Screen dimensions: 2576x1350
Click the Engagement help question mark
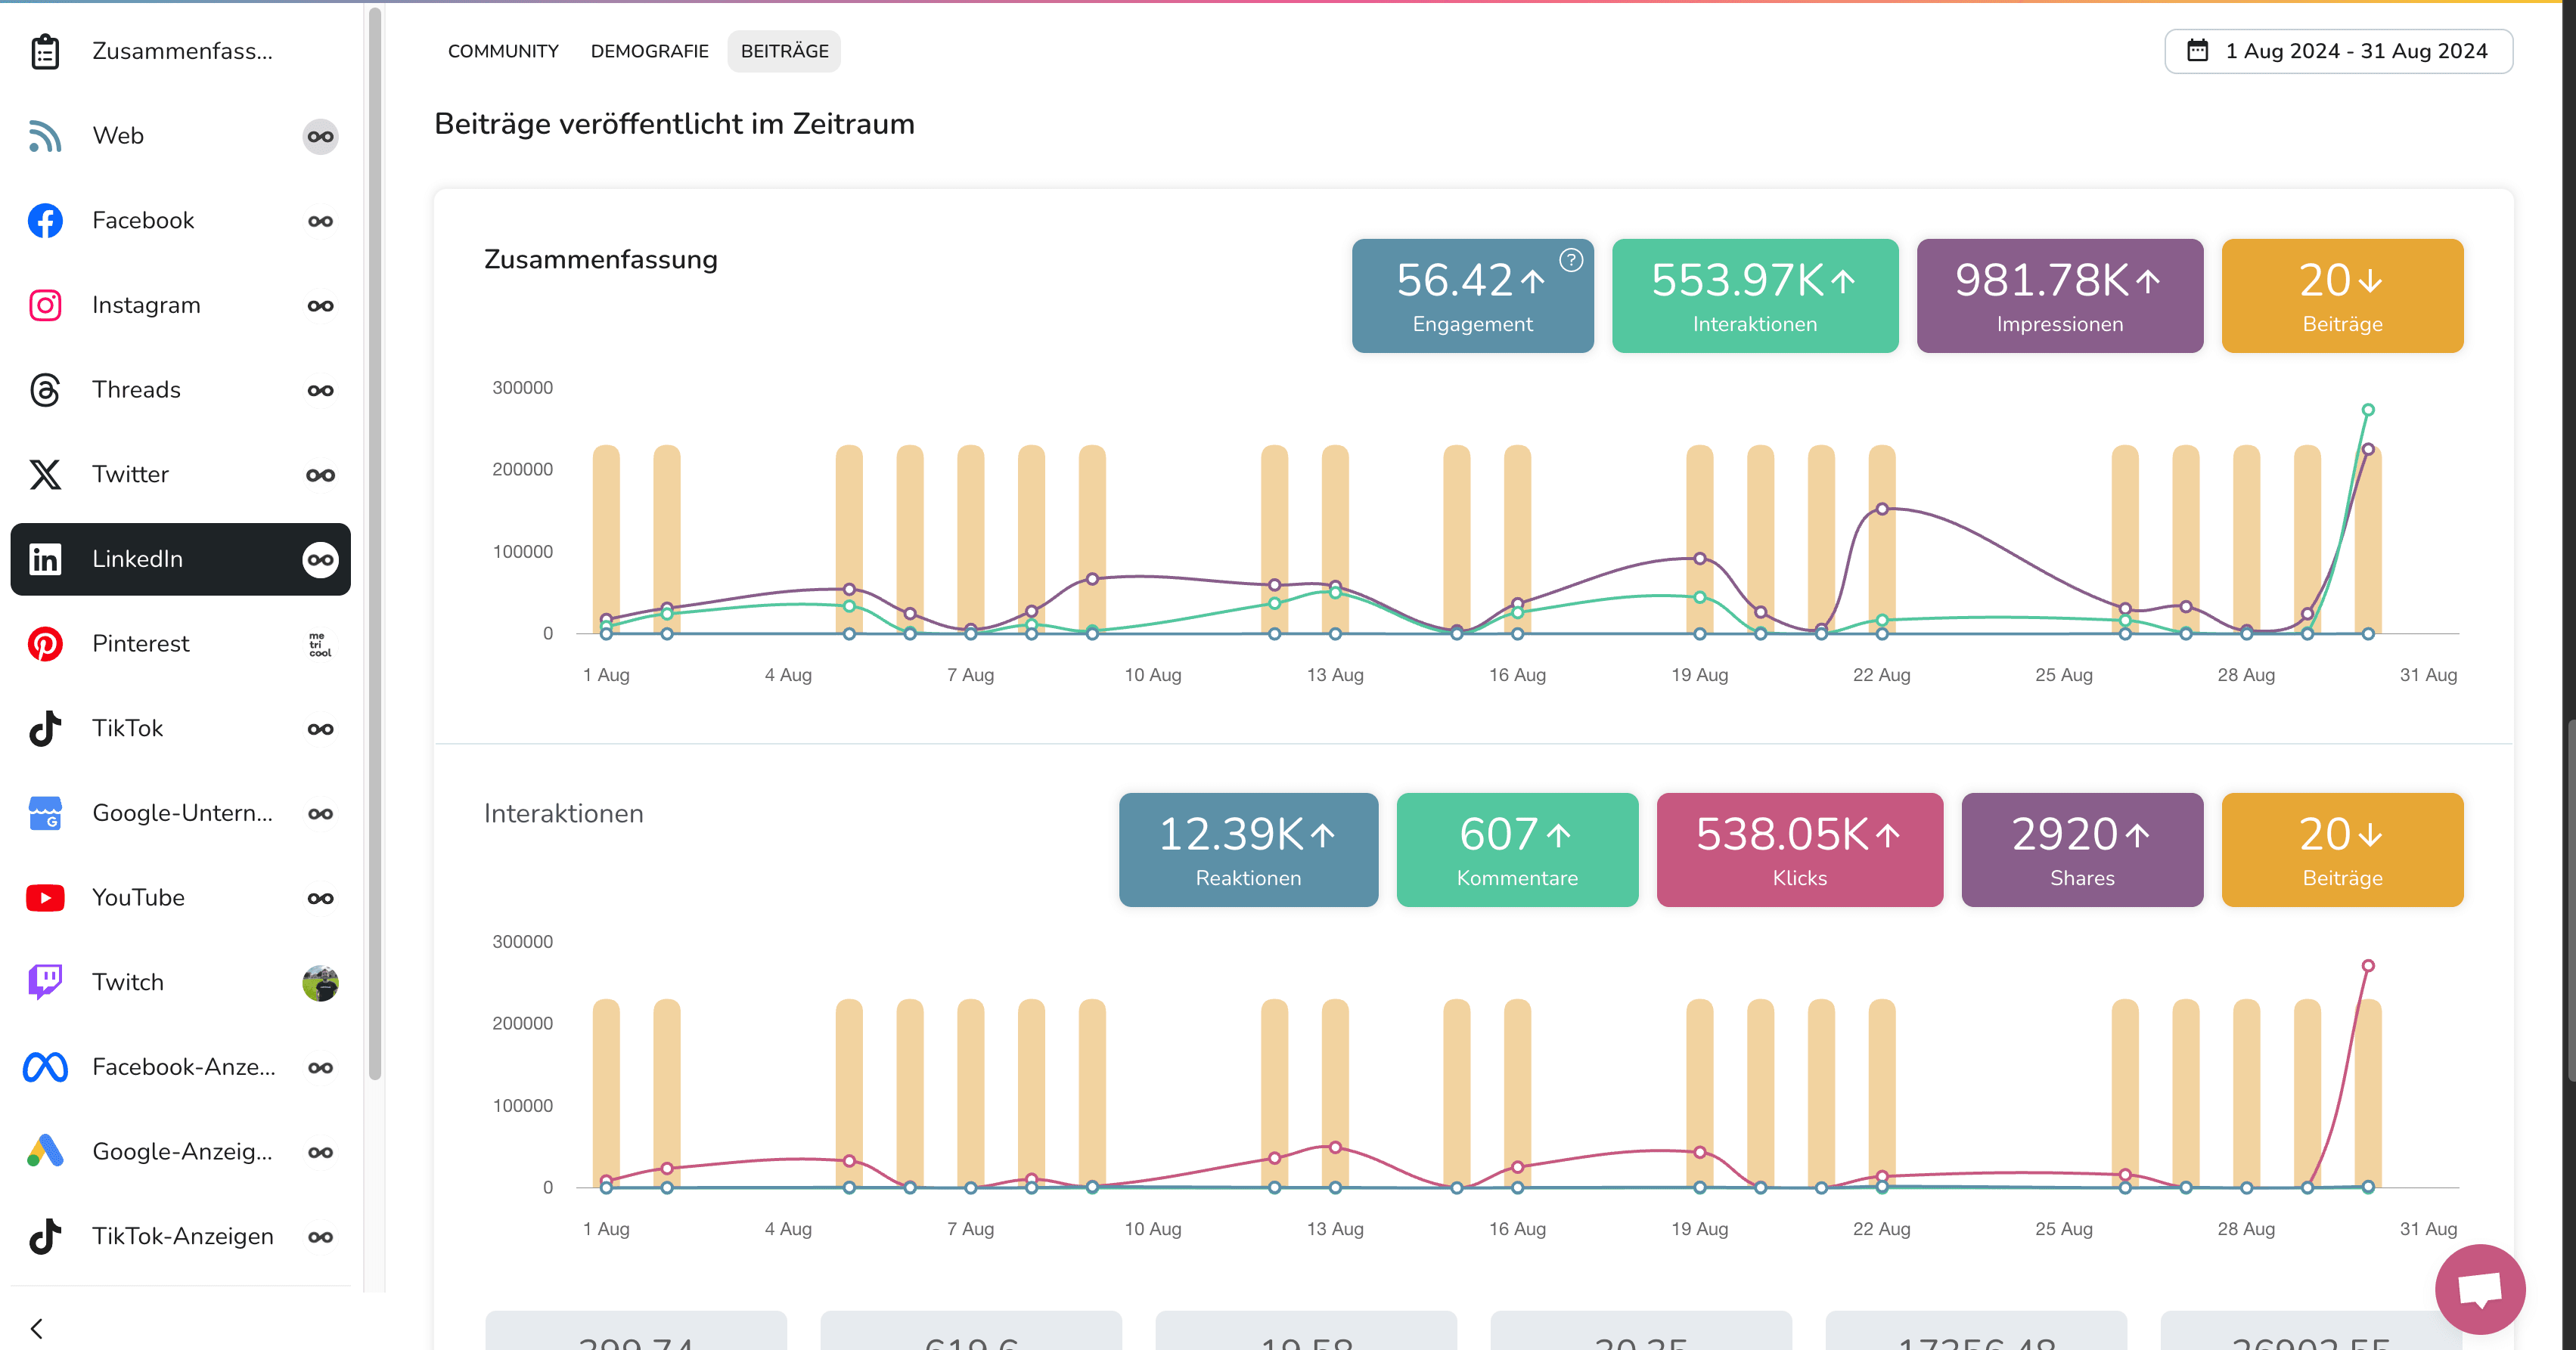(1571, 260)
